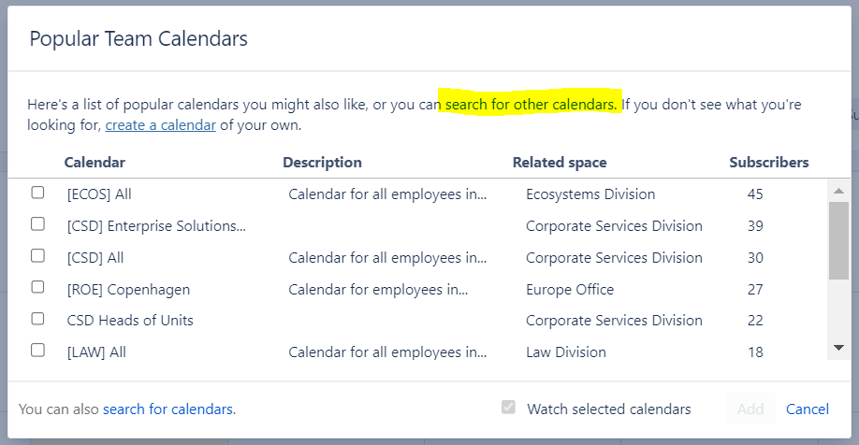859x445 pixels.
Task: Tick the [CSD] All calendar checkbox
Action: pos(37,255)
